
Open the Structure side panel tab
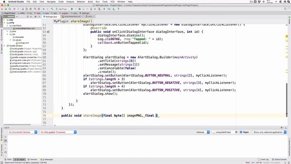(1, 35)
